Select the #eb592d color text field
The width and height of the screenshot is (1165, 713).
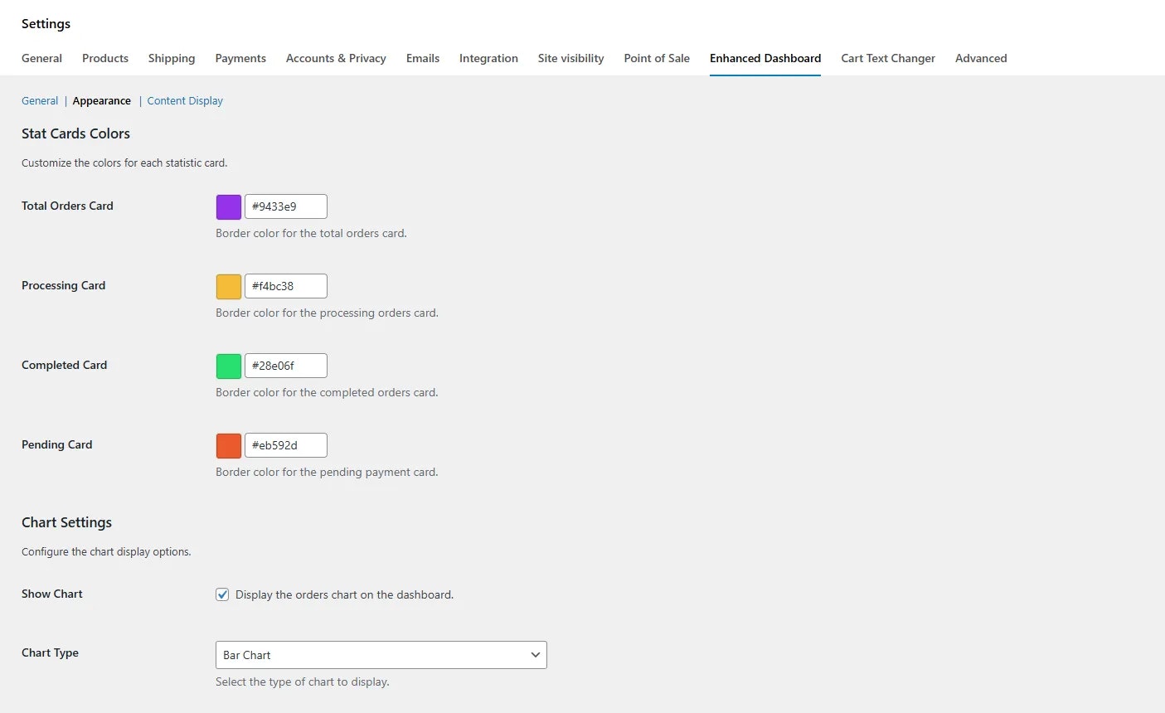(285, 445)
